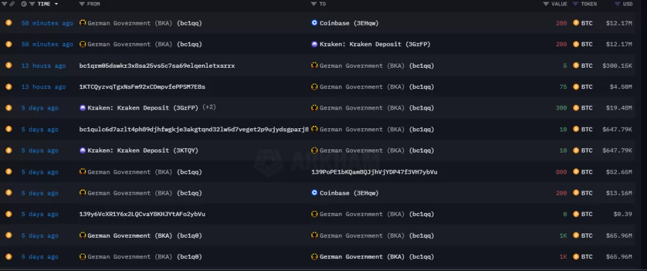The width and height of the screenshot is (647, 271).
Task: Click the German Government eagle icon in first row FROM
Action: click(x=82, y=23)
